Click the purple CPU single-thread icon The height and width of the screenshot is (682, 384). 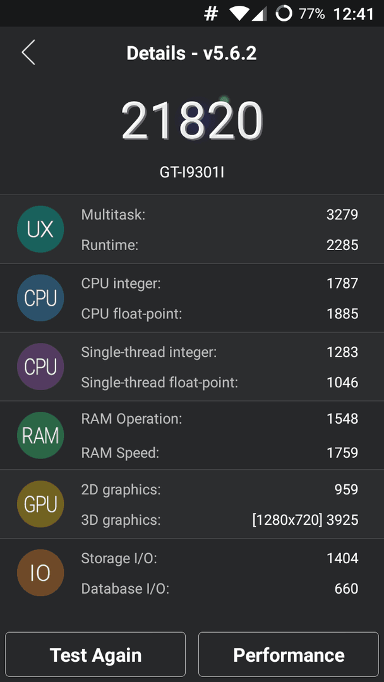click(40, 367)
